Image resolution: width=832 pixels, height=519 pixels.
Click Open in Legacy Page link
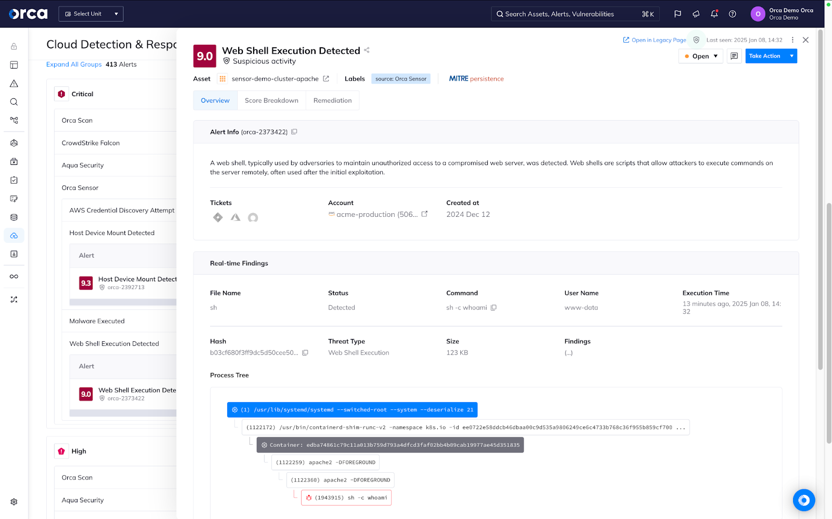[655, 40]
